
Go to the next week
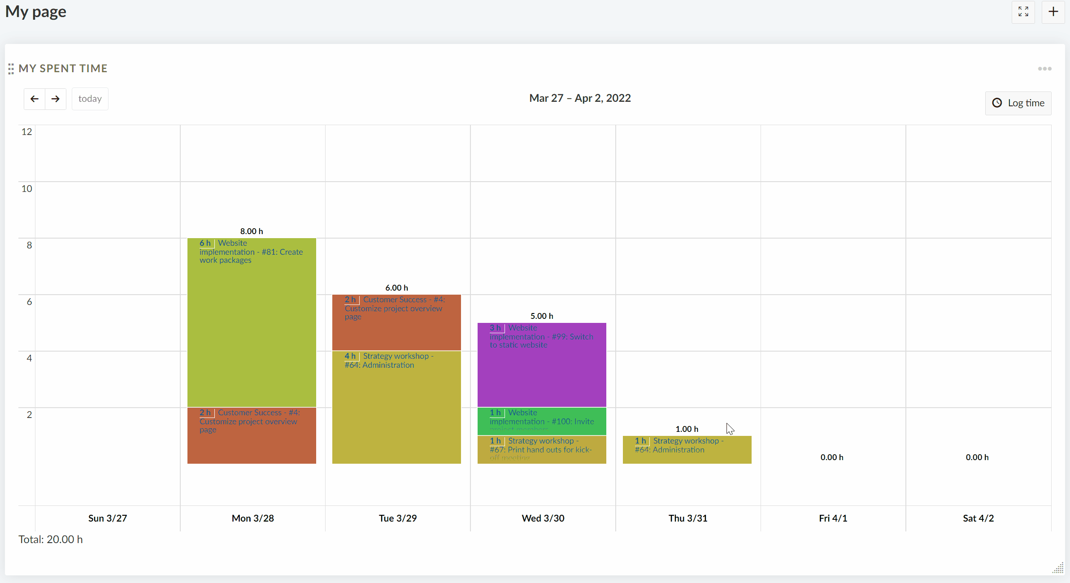point(56,99)
